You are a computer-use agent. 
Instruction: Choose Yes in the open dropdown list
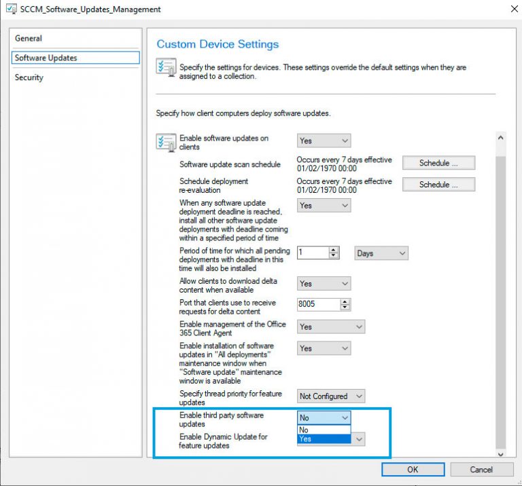pyautogui.click(x=324, y=438)
